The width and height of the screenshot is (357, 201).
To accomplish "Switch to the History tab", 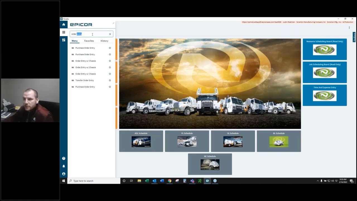I will [x=104, y=41].
